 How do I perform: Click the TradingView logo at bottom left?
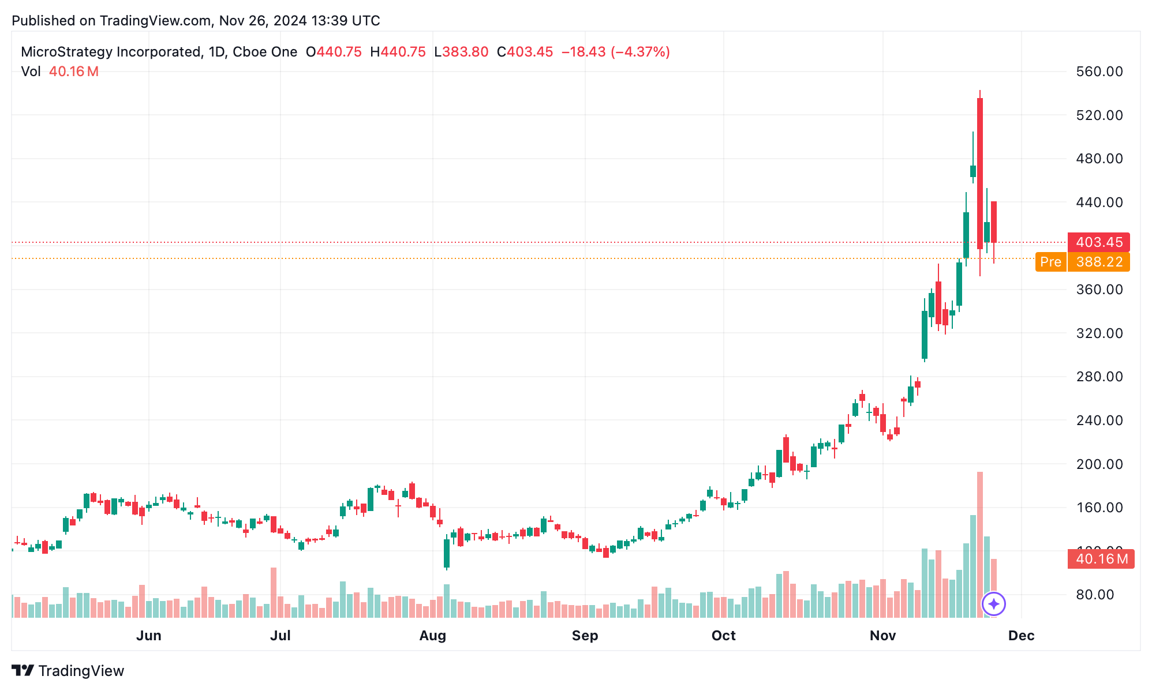point(23,671)
